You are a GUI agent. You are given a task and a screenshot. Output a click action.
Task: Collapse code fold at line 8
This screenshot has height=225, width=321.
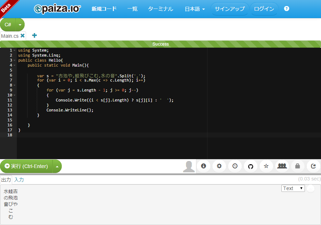pyautogui.click(x=14, y=85)
